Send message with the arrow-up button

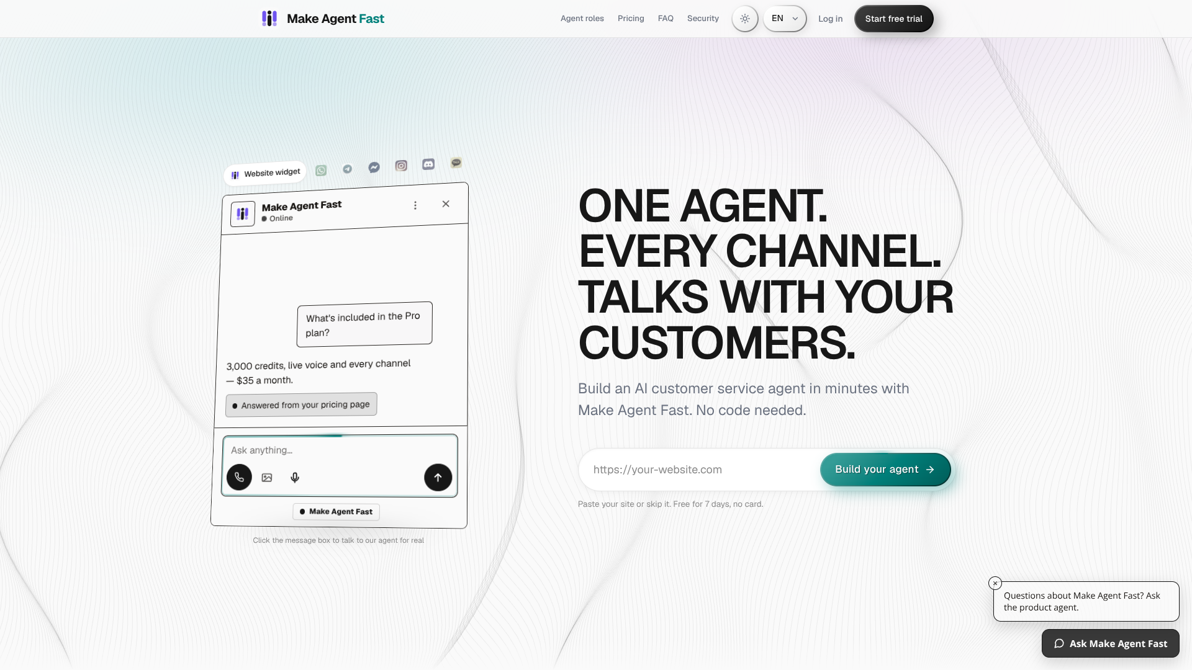438,477
